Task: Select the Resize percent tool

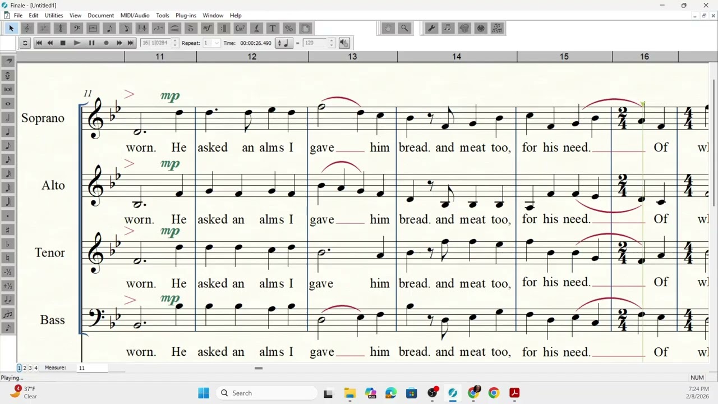Action: [289, 28]
